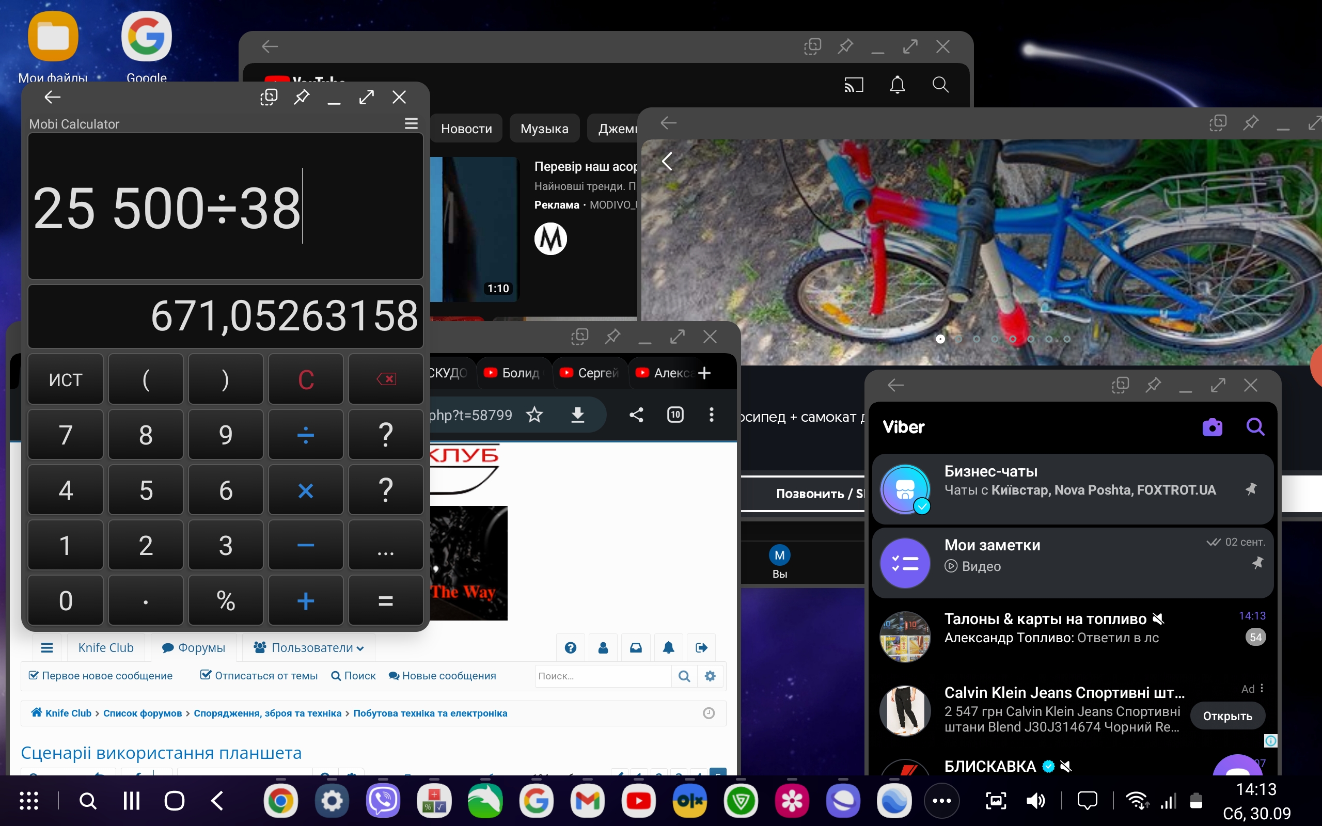Click Новые сообщения link
Viewport: 1322px width, 826px height.
tap(443, 676)
